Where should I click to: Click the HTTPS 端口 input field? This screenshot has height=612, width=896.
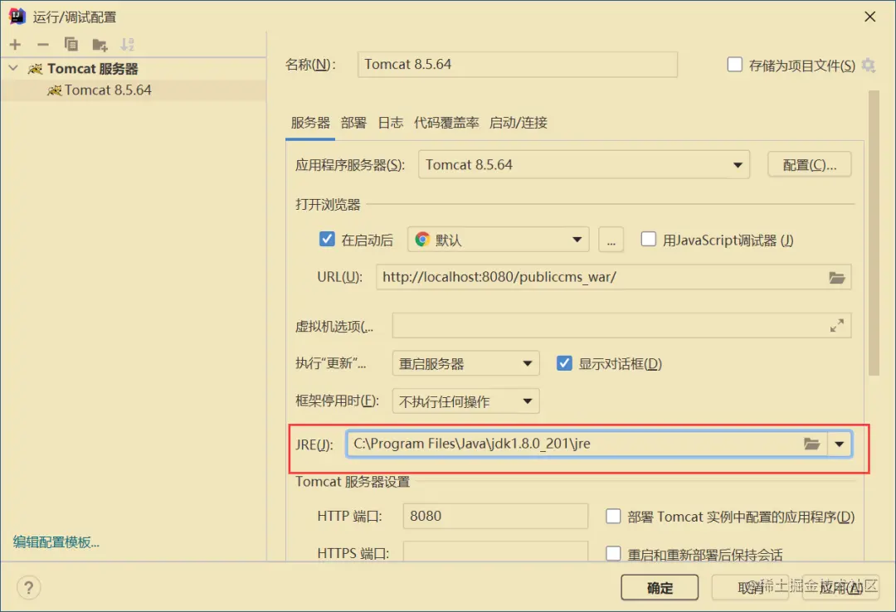(495, 552)
